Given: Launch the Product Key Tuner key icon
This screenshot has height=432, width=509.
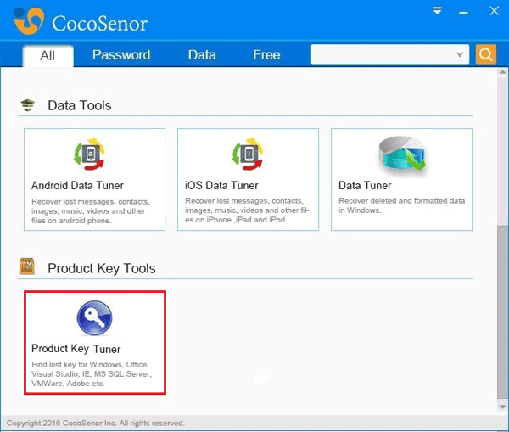Looking at the screenshot, I should click(94, 318).
